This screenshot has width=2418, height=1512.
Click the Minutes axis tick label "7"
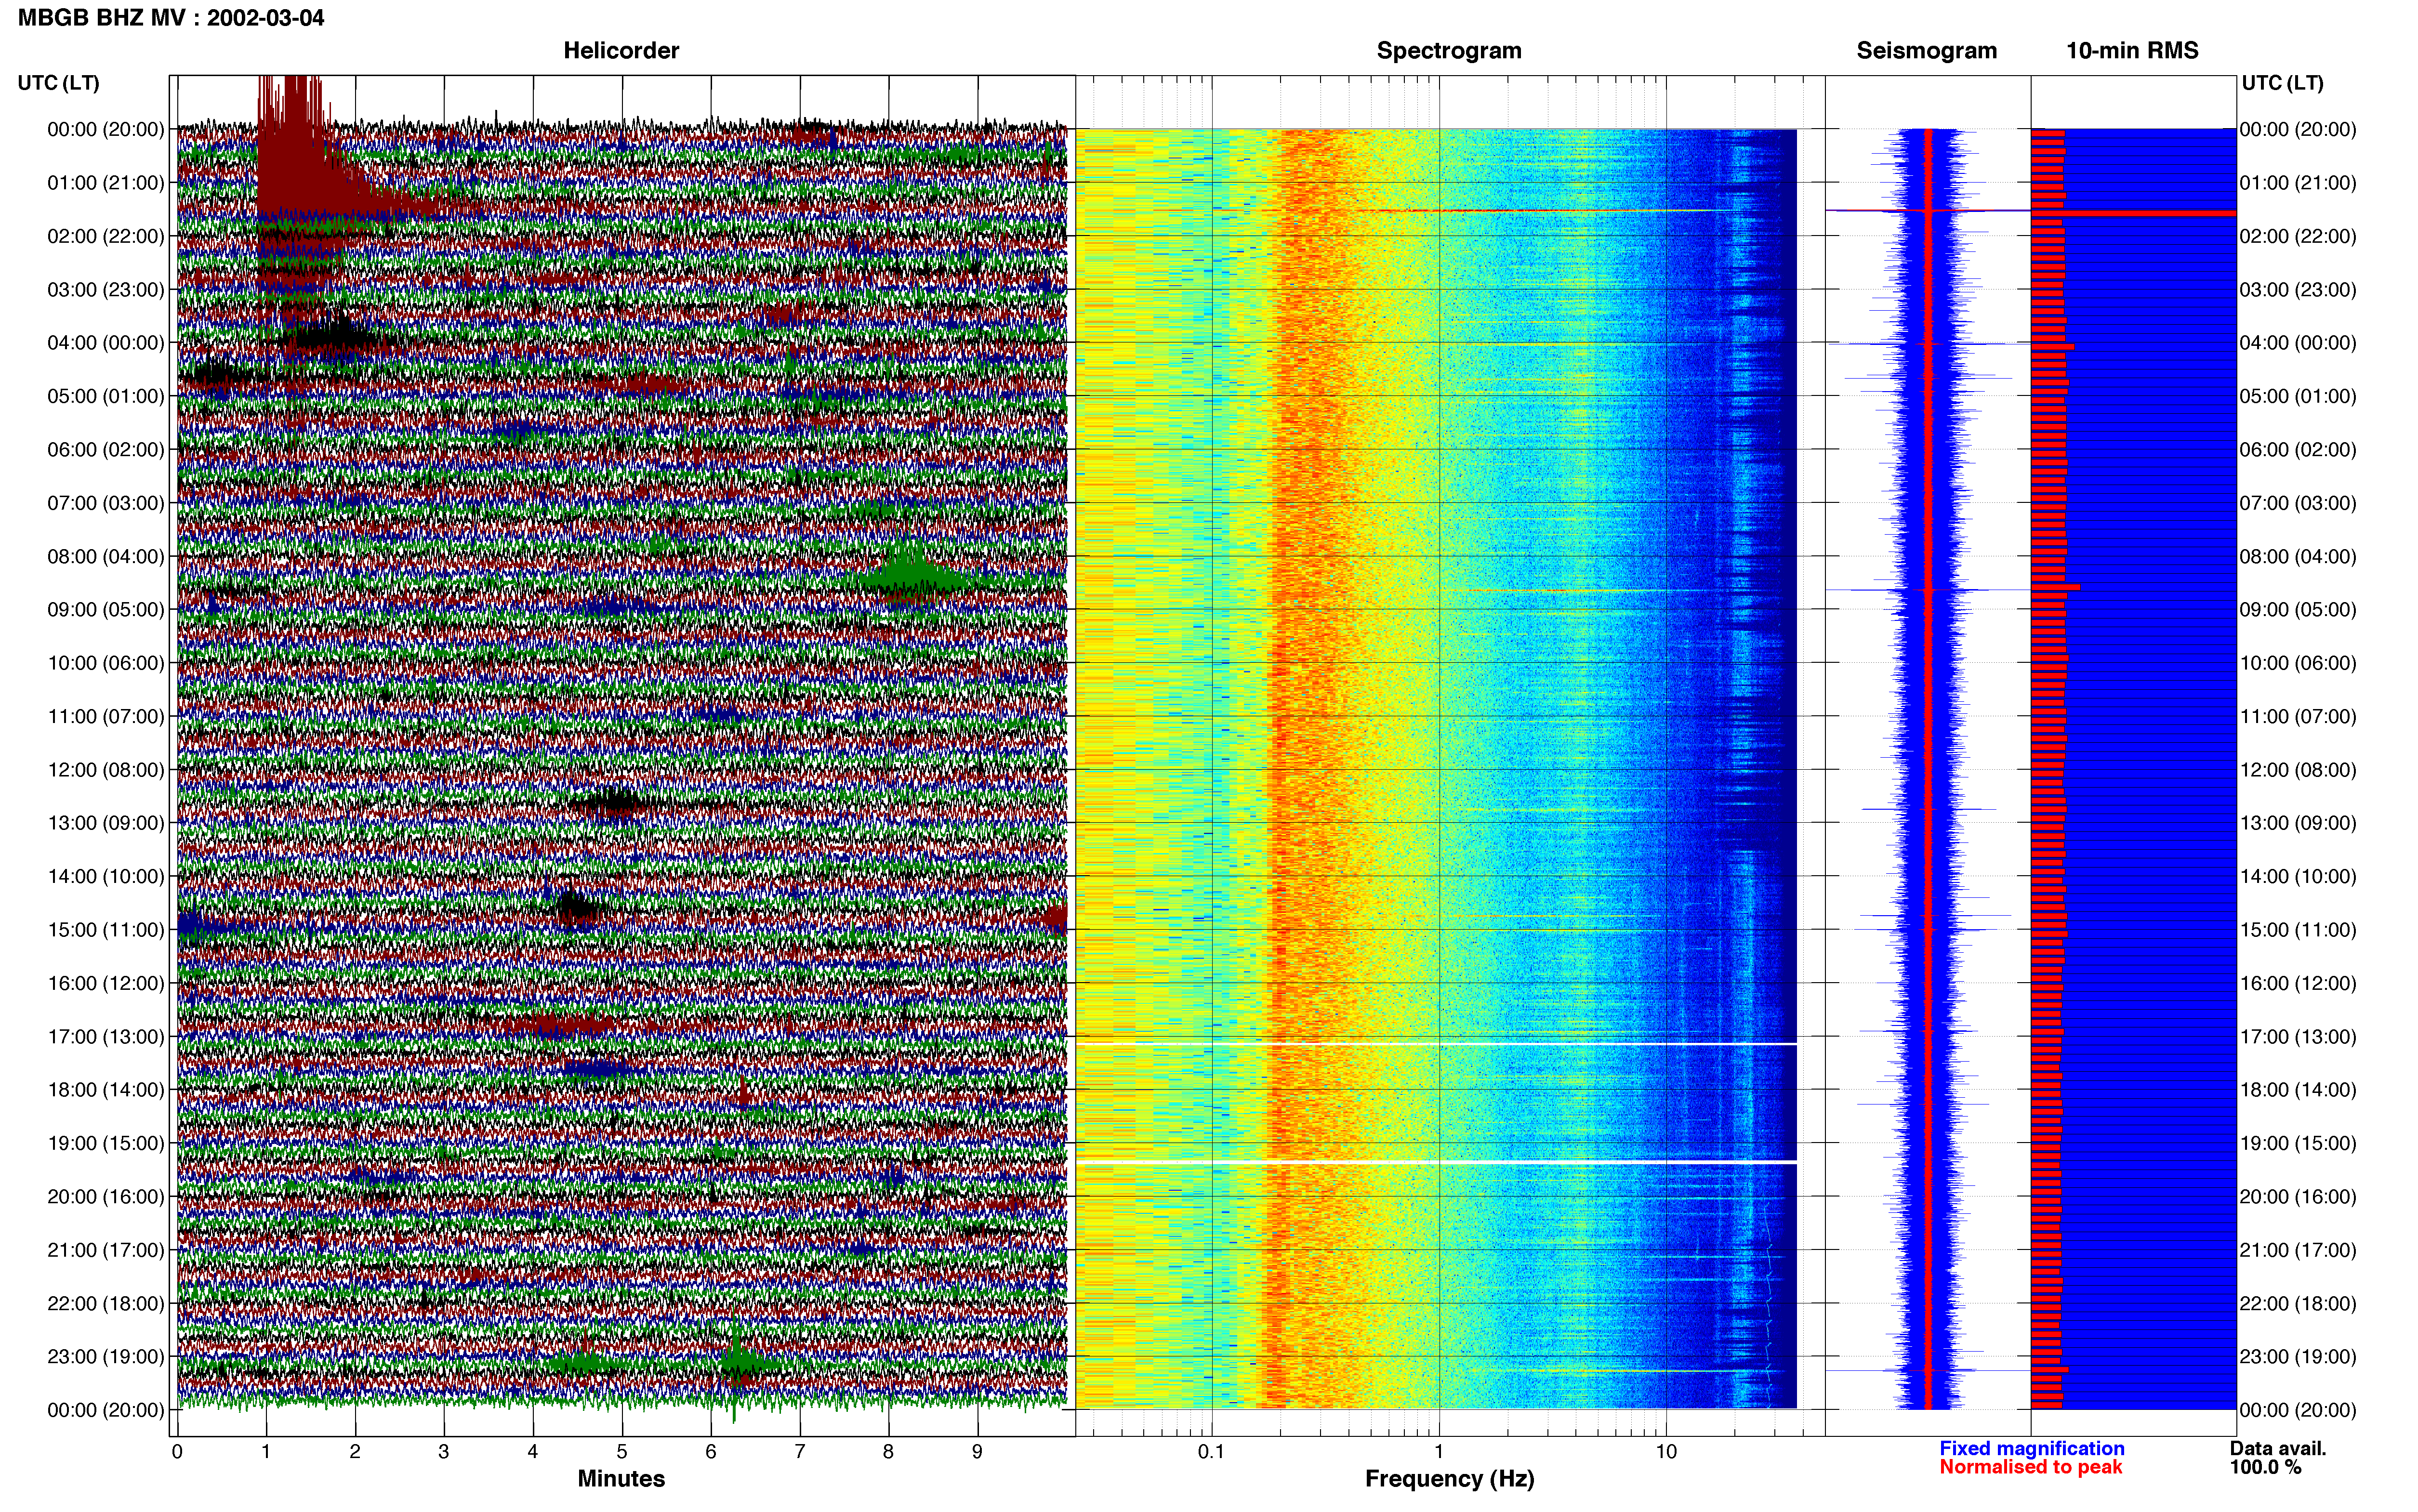(x=800, y=1452)
